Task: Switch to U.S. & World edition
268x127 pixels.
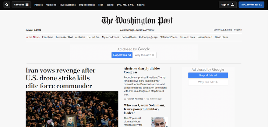Action: [x=227, y=30]
